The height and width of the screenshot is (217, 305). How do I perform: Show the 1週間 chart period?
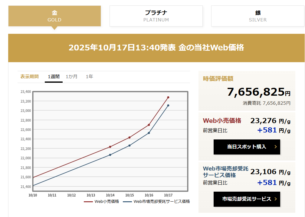tap(54, 77)
